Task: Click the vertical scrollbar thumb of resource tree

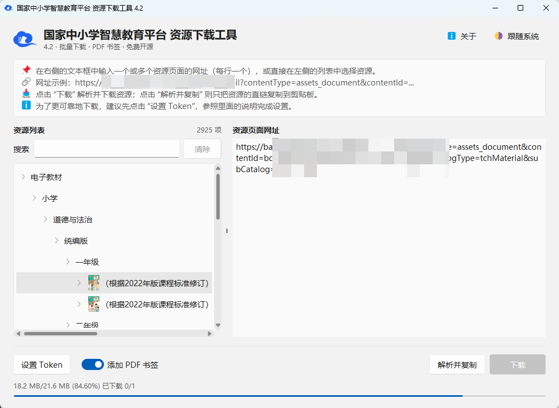Action: pos(218,196)
